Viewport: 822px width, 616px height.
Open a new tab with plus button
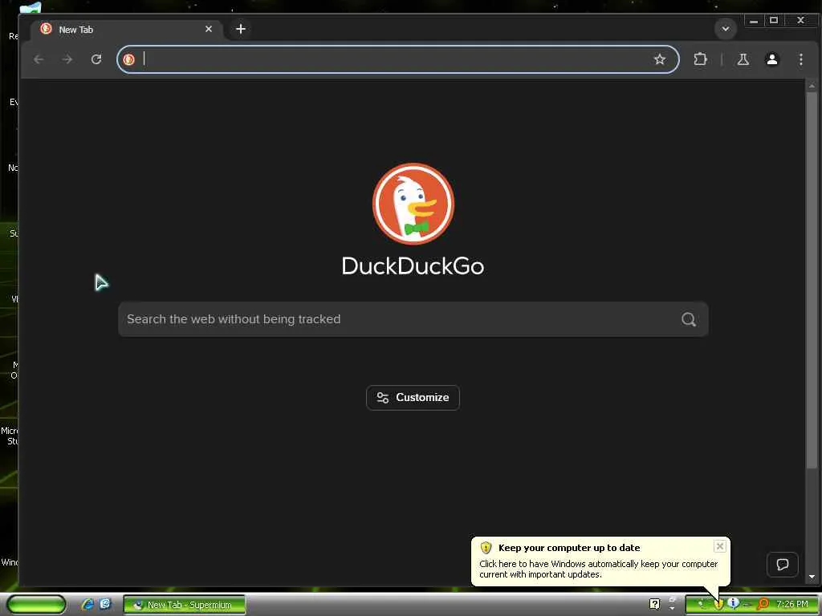coord(241,29)
